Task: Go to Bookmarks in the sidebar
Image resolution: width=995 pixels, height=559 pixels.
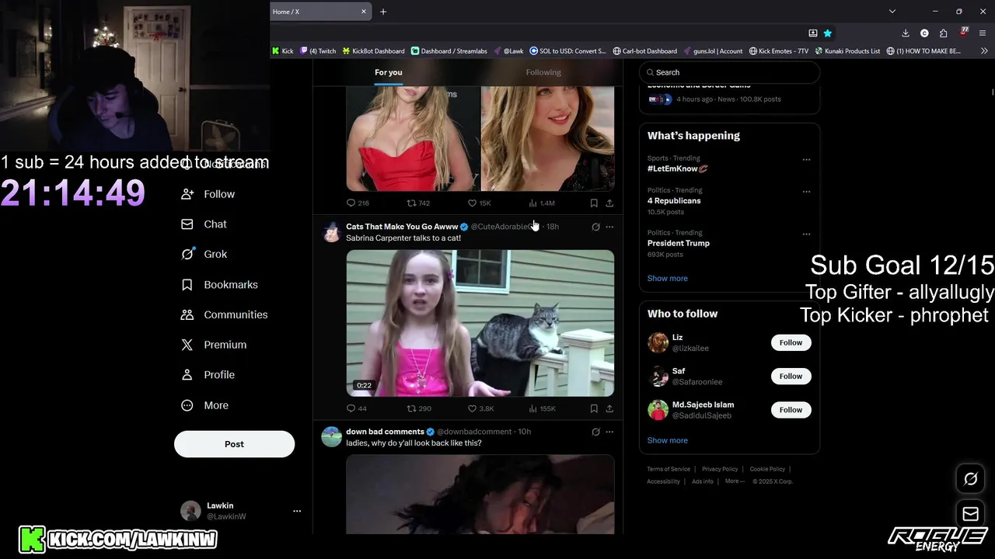Action: tap(219, 285)
